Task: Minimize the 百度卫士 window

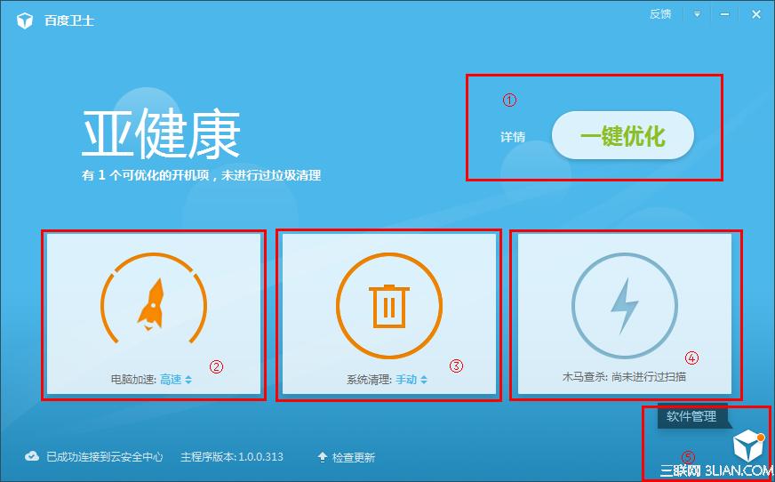Action: [726, 14]
